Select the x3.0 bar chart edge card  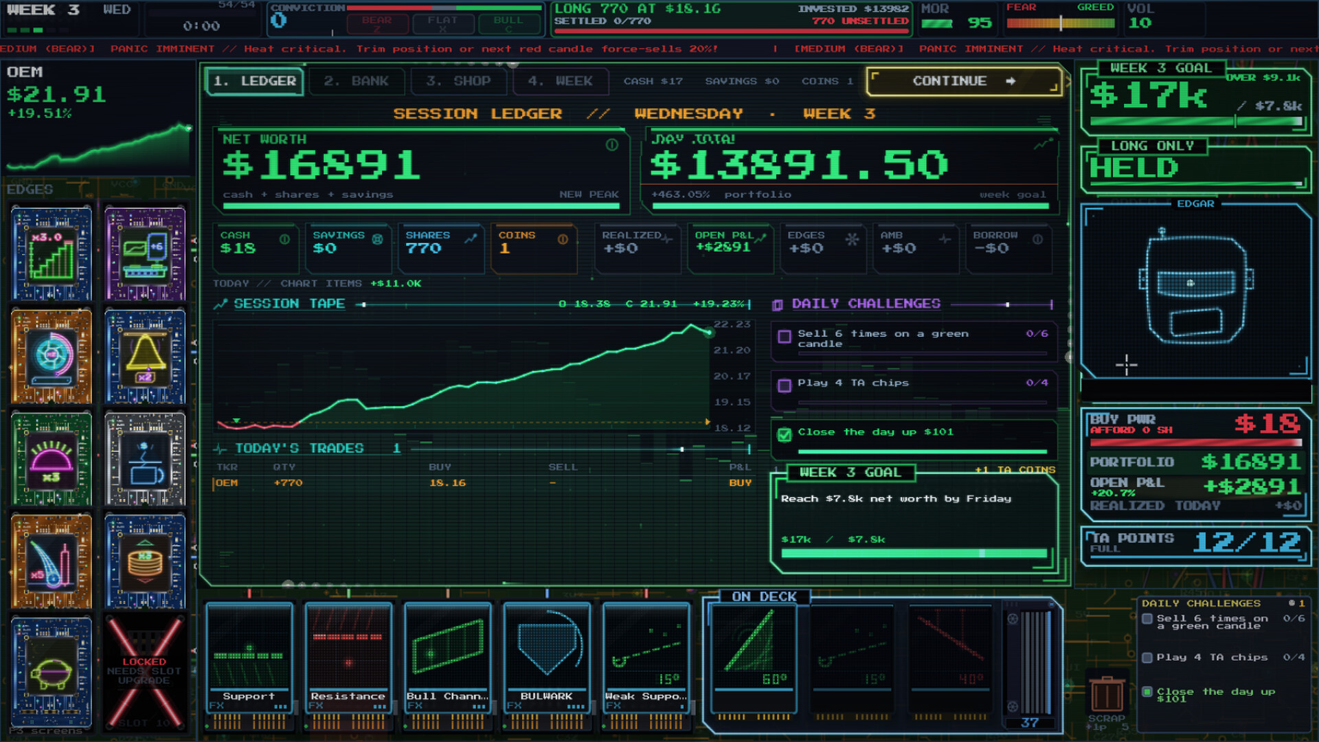click(52, 254)
